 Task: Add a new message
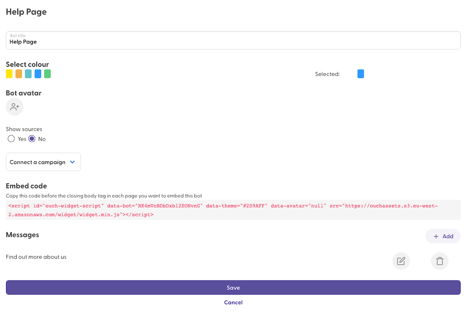coord(443,236)
